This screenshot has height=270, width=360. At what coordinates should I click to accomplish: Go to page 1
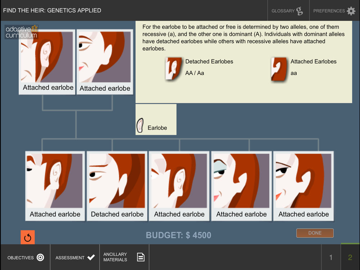pos(331,257)
